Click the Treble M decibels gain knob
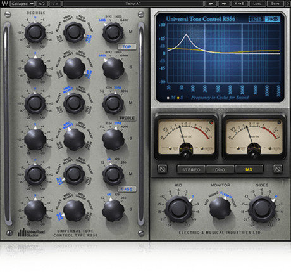Image resolution: width=291 pixels, height=272 pixels. 35,103
